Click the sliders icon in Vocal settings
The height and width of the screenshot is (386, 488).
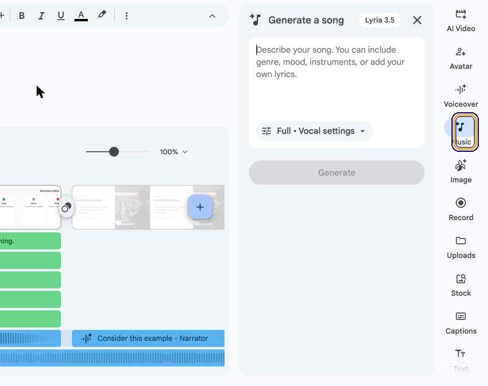[x=267, y=131]
